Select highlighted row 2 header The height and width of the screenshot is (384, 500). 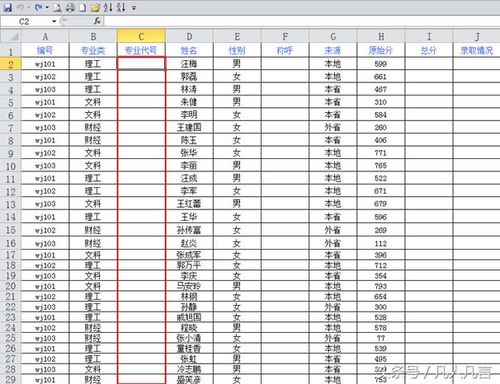(11, 64)
